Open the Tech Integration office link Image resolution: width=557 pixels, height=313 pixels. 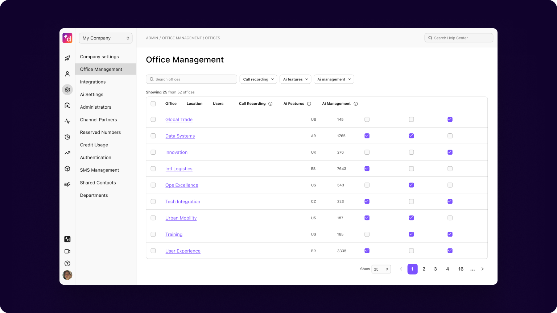pos(183,201)
